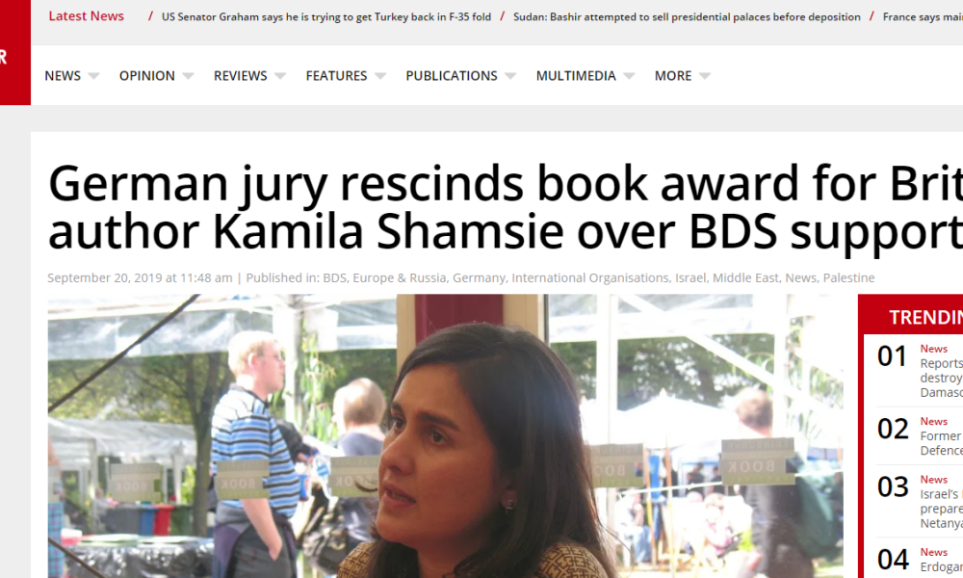Expand the PUBLICATIONS dropdown arrow
The image size is (963, 578).
510,76
